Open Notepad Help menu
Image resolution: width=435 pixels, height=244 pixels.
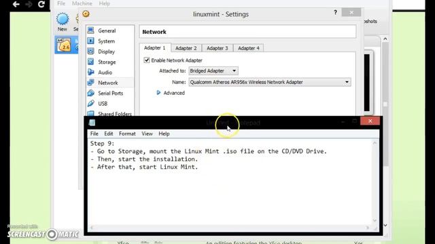[x=164, y=134]
